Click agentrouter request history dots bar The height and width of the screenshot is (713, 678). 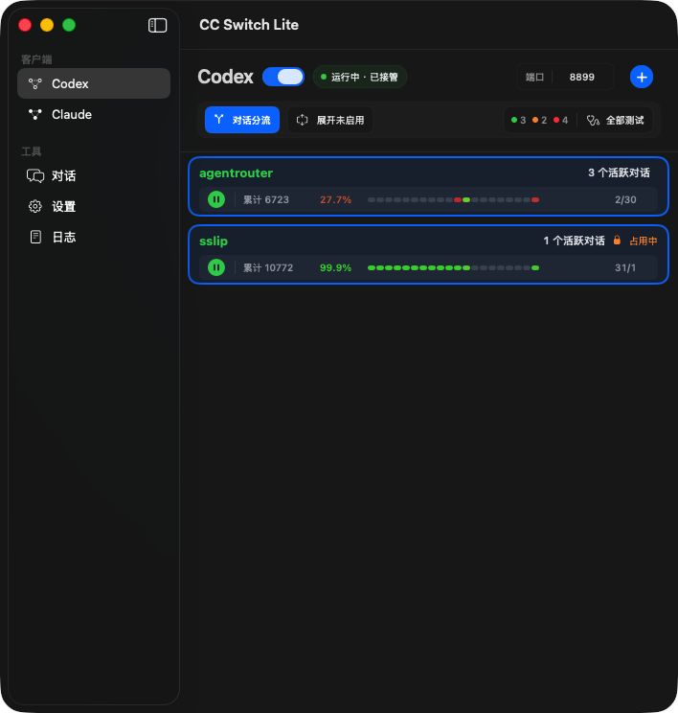454,199
